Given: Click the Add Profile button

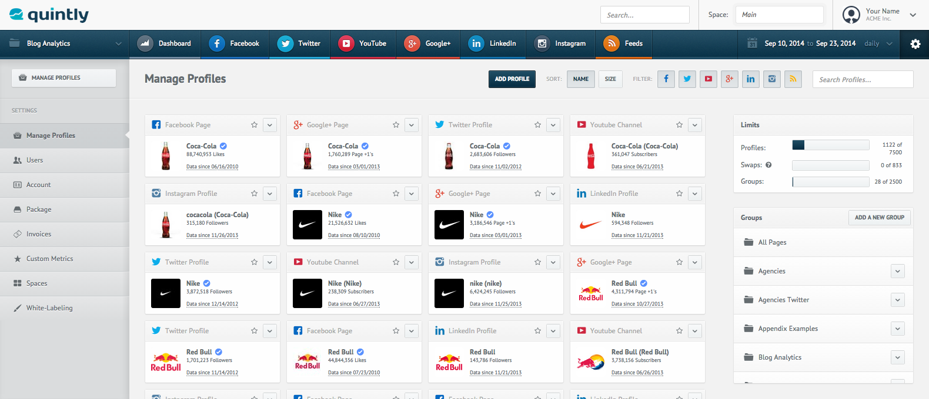Looking at the screenshot, I should pos(512,79).
